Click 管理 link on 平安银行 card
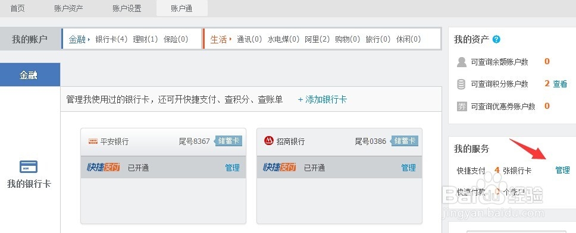The height and width of the screenshot is (233, 576). tap(232, 168)
